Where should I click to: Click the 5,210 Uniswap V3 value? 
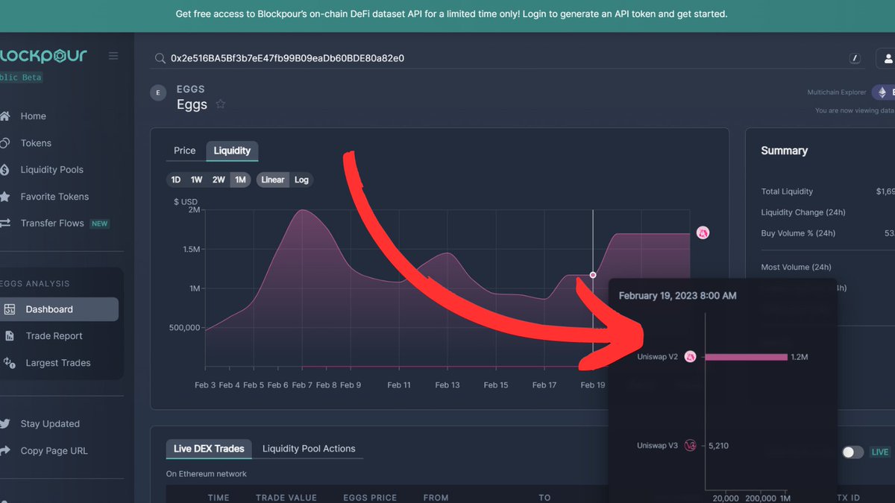(718, 446)
